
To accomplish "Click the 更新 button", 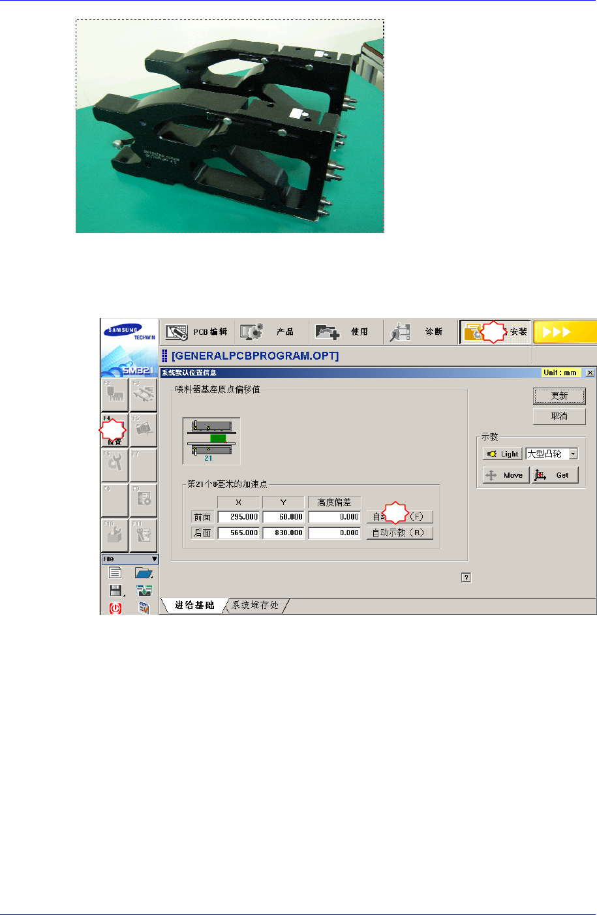I will [x=559, y=396].
